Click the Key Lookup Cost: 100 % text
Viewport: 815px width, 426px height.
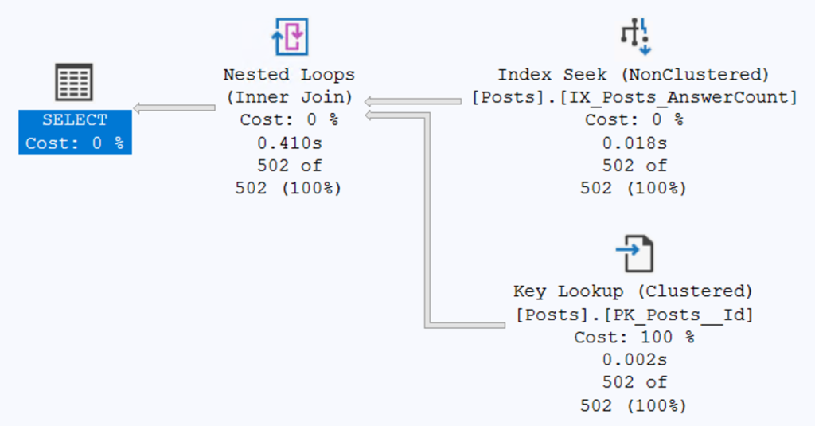pos(634,338)
